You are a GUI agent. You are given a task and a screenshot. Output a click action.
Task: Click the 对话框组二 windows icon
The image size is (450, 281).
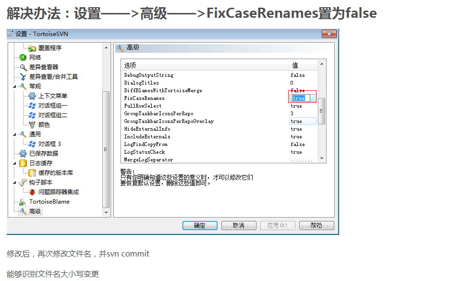click(32, 115)
